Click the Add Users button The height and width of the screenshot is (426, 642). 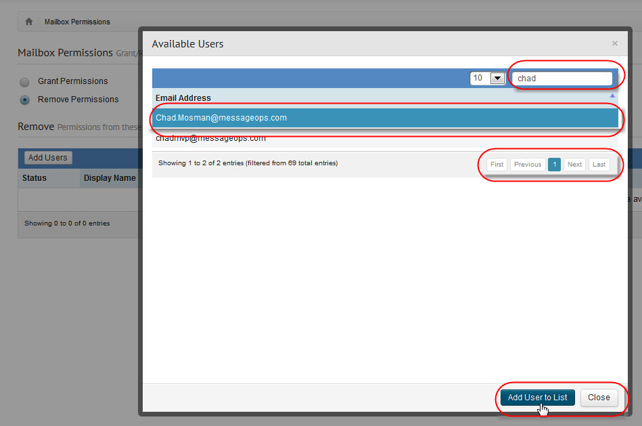pyautogui.click(x=48, y=157)
